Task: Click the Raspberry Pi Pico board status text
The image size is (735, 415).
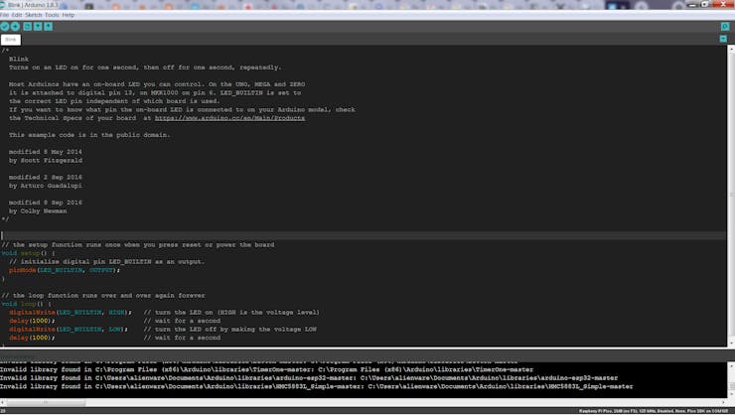Action: pos(654,411)
